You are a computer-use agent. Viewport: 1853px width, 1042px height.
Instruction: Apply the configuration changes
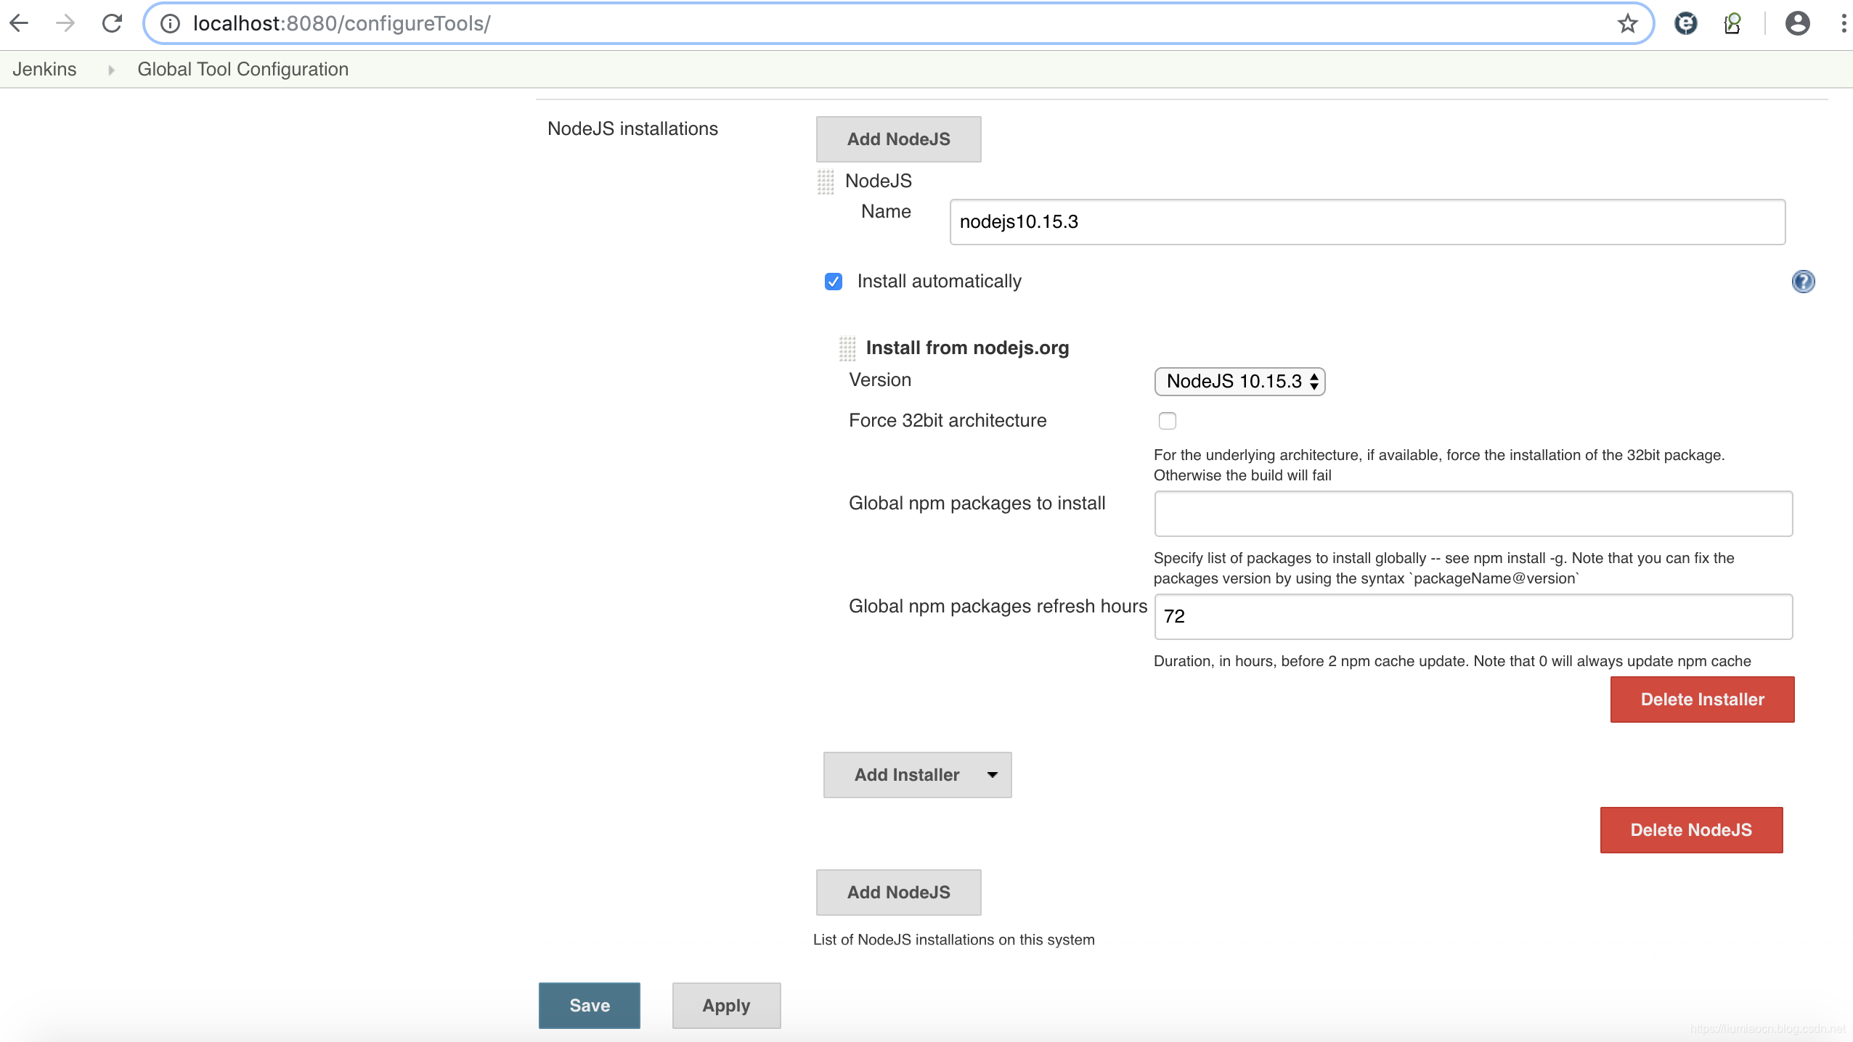coord(726,1006)
